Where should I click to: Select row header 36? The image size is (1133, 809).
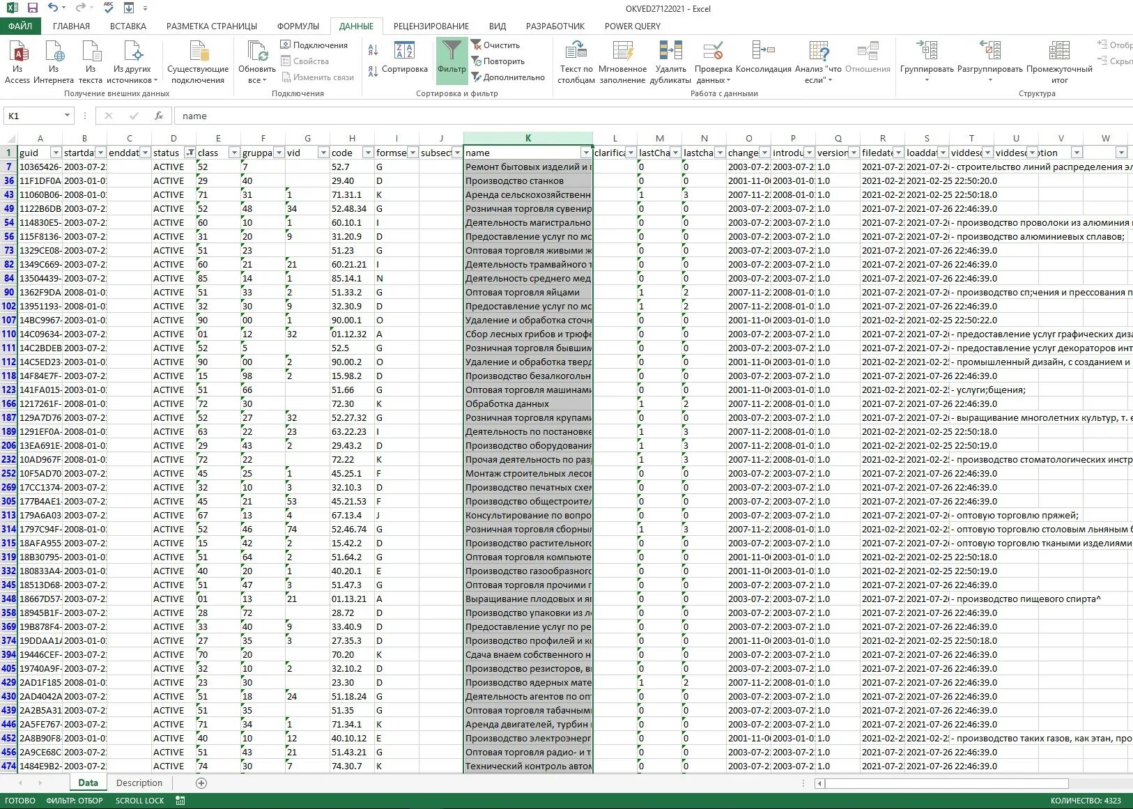(8, 180)
